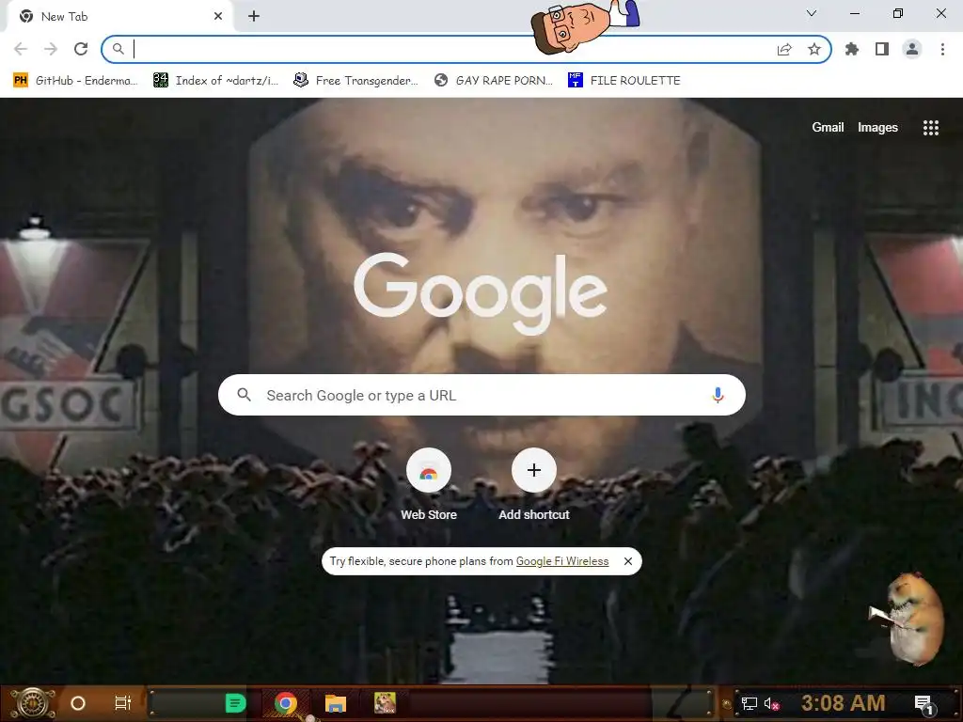Focus the Chrome address bar
Viewport: 963px width, 722px height.
click(454, 49)
